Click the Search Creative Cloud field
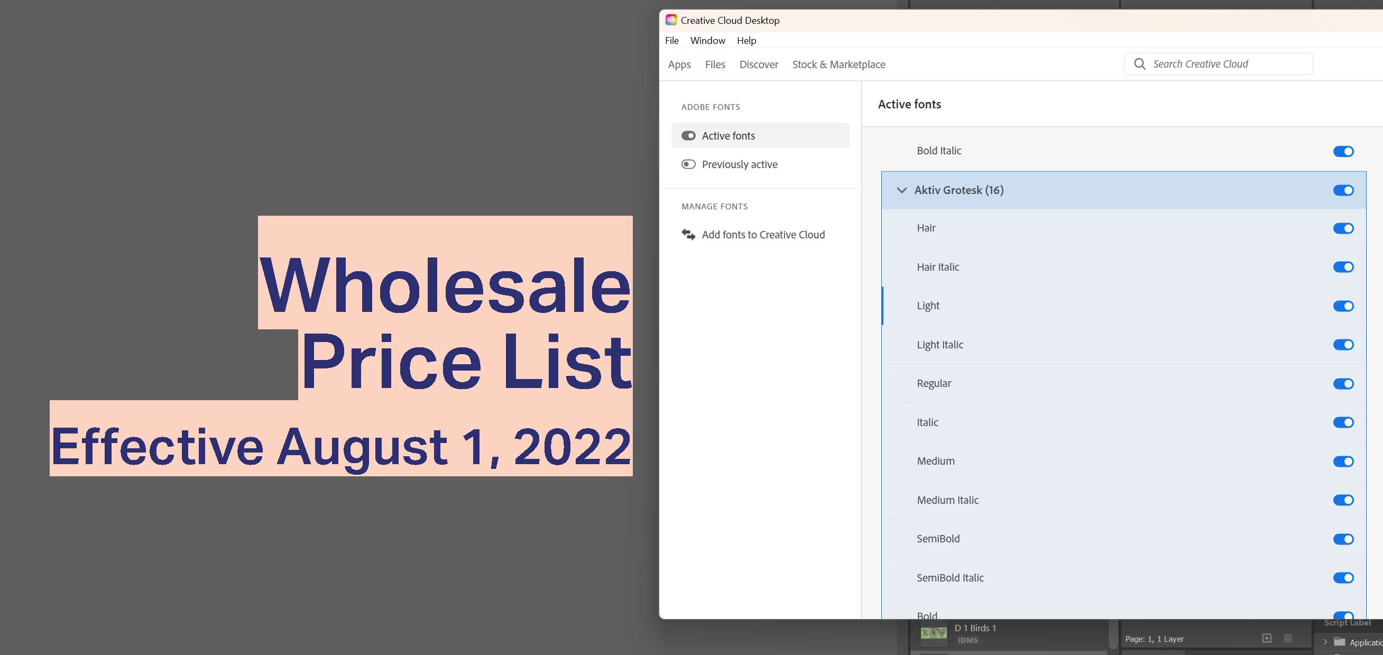 [x=1227, y=64]
